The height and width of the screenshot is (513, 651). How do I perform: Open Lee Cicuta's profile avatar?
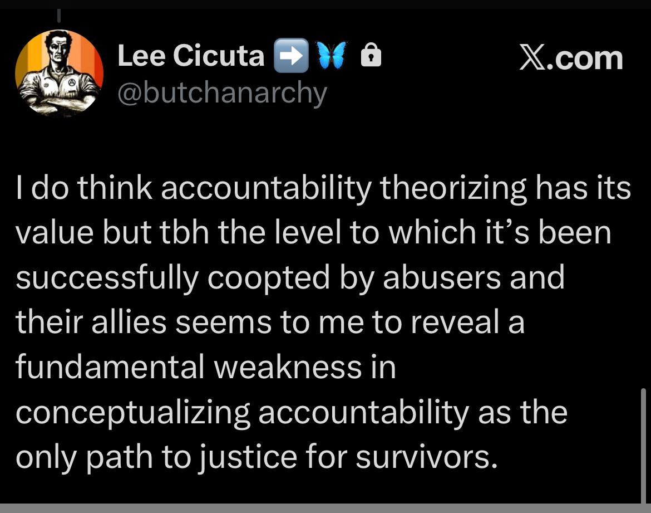(59, 74)
